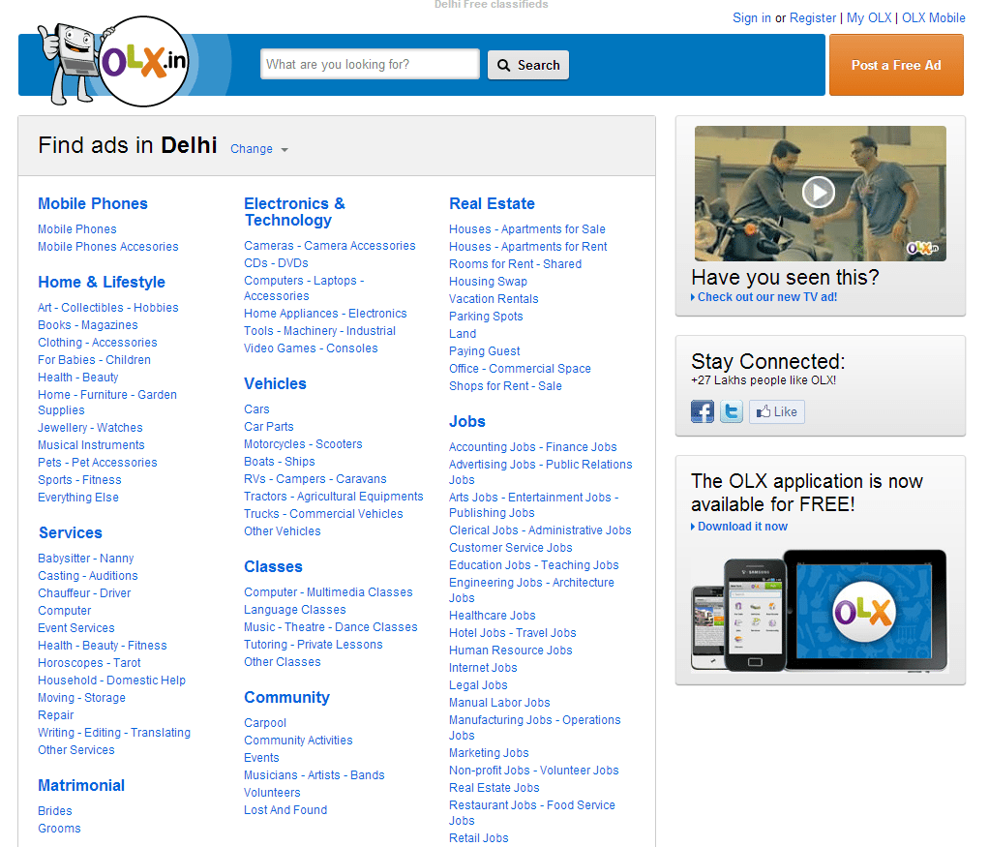Browse Legal Jobs

pos(478,685)
